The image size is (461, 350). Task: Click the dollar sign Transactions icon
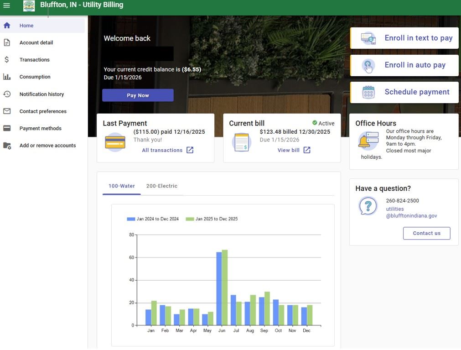tap(6, 59)
